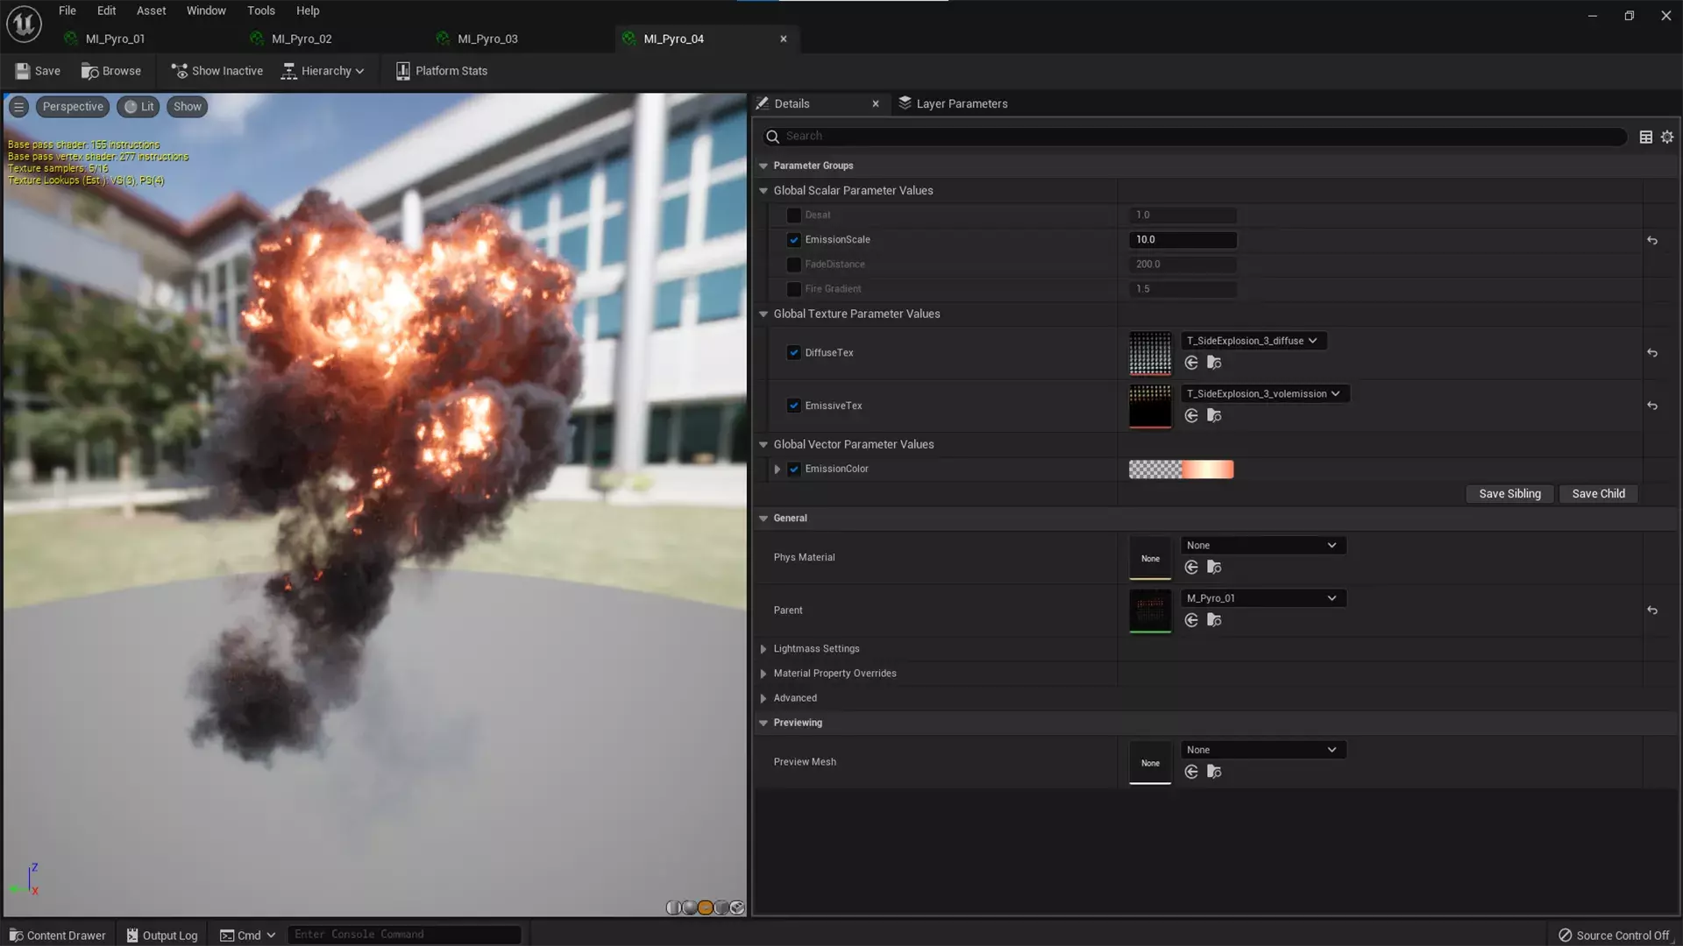Click the Save toolbar icon
Image resolution: width=1683 pixels, height=946 pixels.
37,71
